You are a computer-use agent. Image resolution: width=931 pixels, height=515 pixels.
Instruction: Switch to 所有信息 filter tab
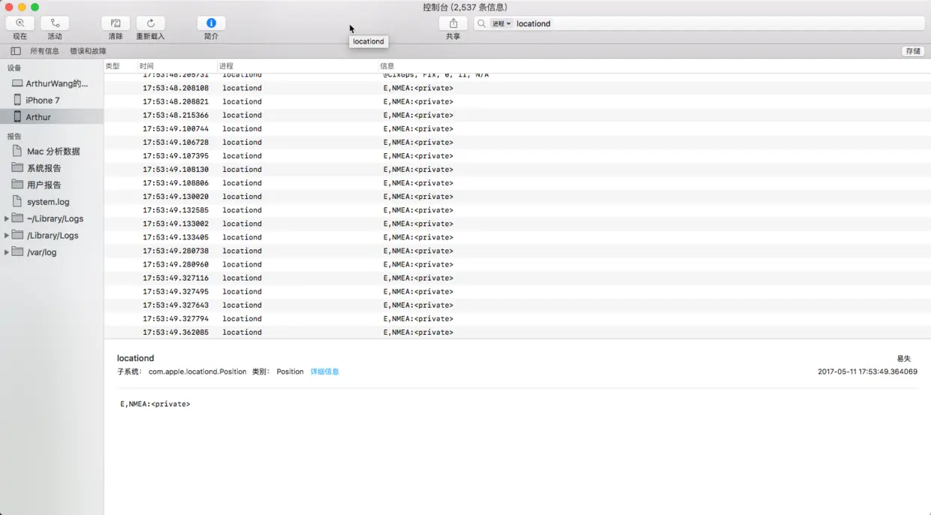pyautogui.click(x=44, y=51)
